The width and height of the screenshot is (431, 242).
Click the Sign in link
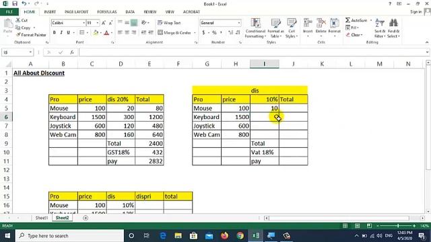[x=416, y=12]
